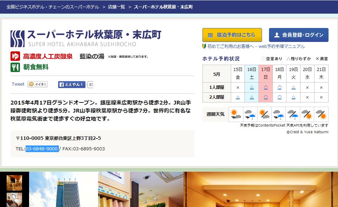
Task: Click the FAX:03-6895-9003 text
Action: pos(83,149)
